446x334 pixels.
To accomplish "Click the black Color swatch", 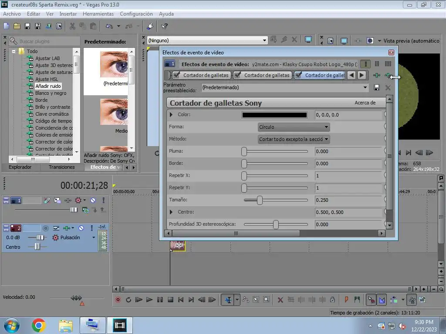I will point(274,115).
